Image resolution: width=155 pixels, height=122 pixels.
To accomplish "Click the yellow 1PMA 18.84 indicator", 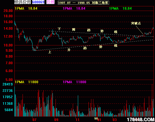I will pyautogui.click(x=26, y=8).
